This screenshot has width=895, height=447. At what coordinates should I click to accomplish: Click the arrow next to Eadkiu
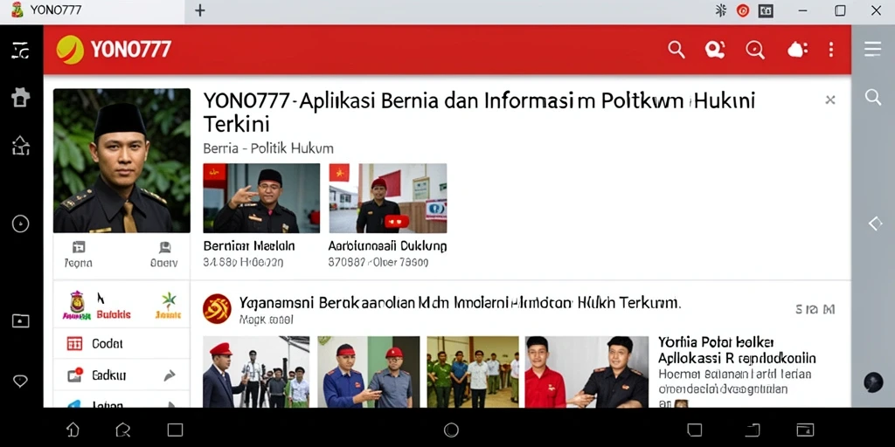(x=170, y=375)
